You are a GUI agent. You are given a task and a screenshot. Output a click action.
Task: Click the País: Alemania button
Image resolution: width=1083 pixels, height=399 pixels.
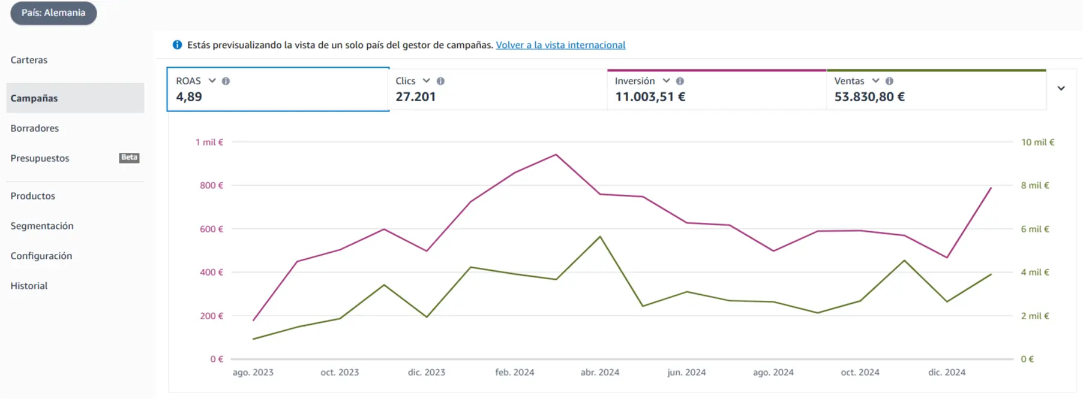tap(53, 13)
